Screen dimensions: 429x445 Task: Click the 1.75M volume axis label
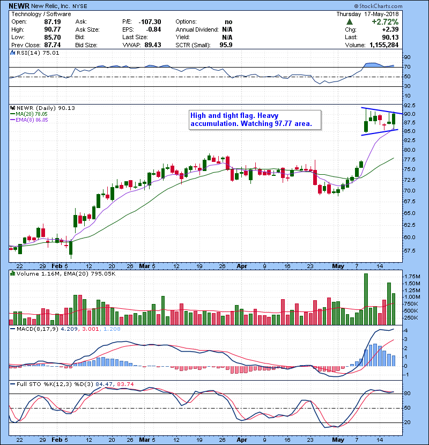click(412, 277)
